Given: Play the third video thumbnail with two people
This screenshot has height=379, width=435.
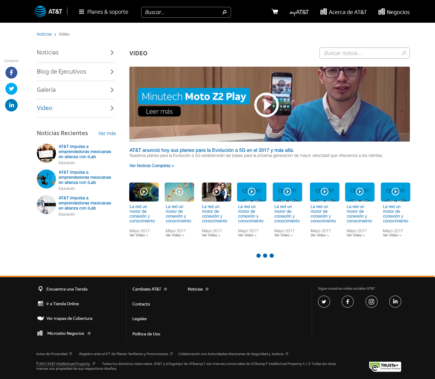Looking at the screenshot, I should tap(216, 192).
